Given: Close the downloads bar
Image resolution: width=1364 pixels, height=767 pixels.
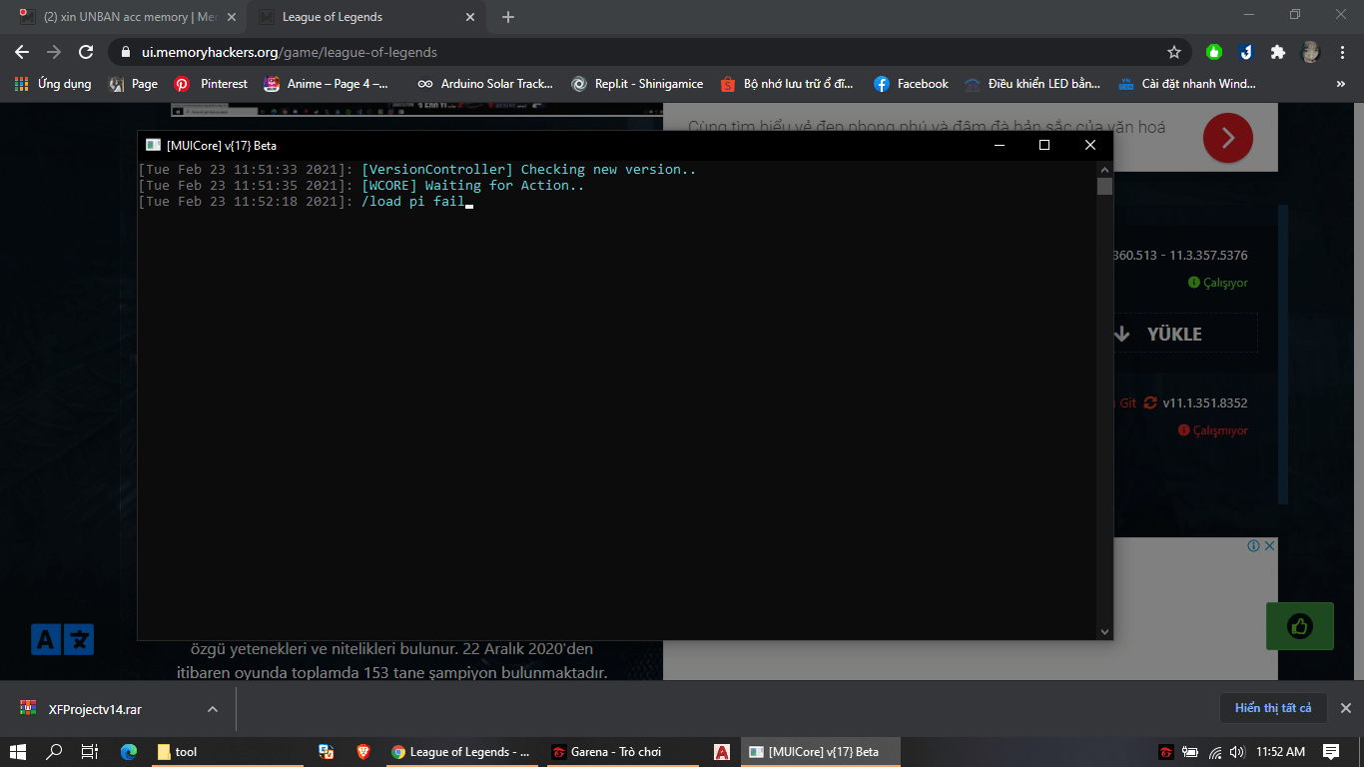Looking at the screenshot, I should [x=1345, y=708].
